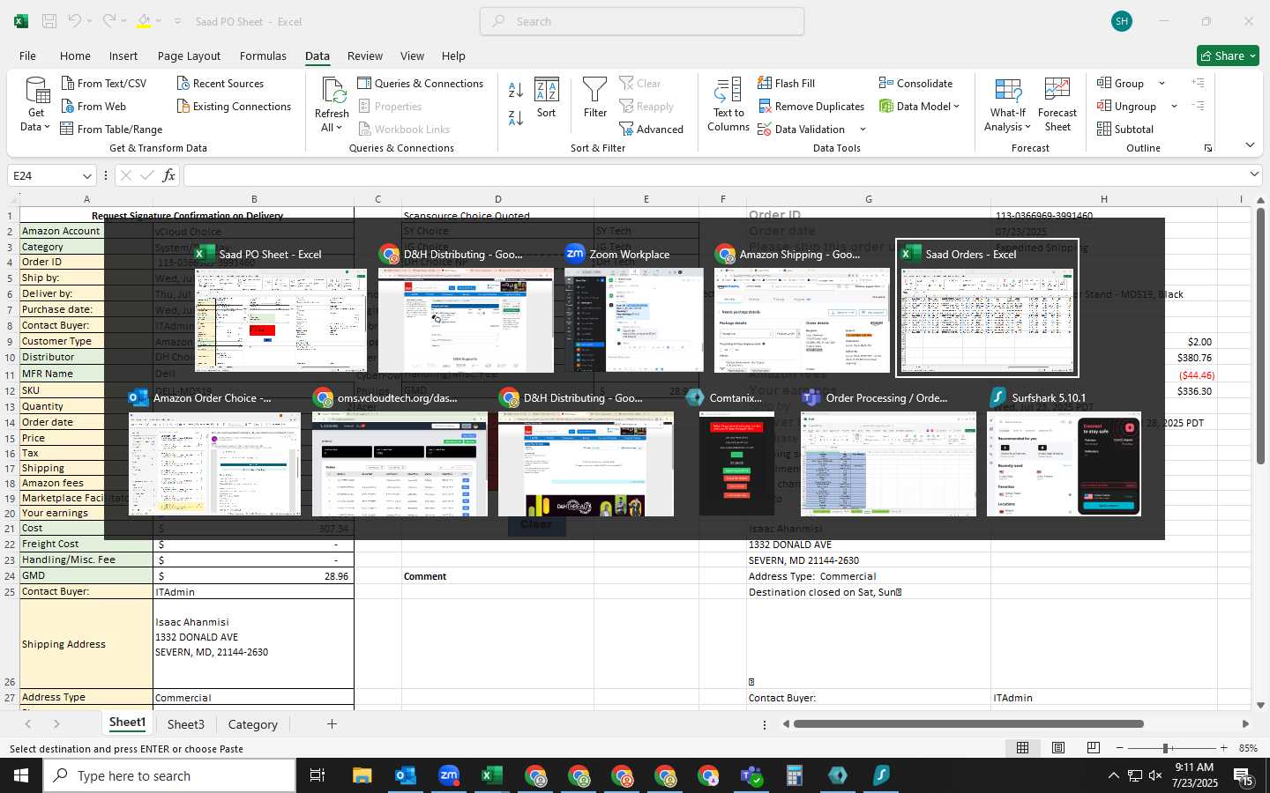Select Amazon Shipping Chrome window thumbnail
The width and height of the screenshot is (1270, 793).
point(802,308)
